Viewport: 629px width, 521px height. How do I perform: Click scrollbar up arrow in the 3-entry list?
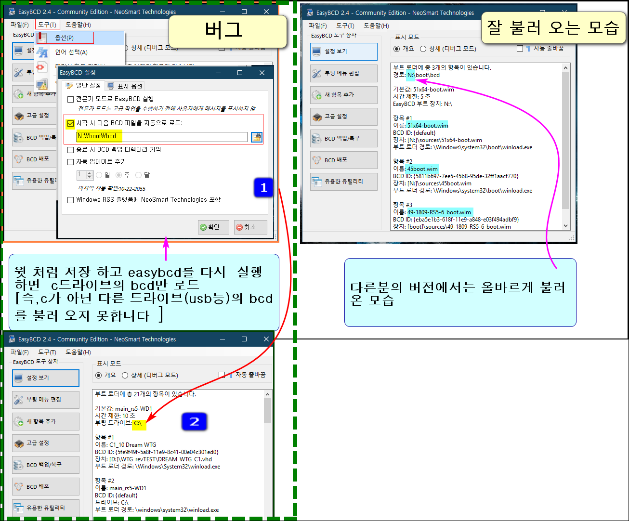(566, 68)
